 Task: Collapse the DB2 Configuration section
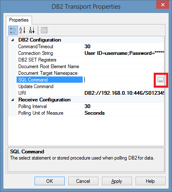[12, 40]
